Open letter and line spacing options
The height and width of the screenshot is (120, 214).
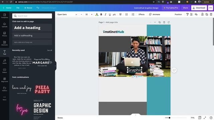[x=133, y=14]
